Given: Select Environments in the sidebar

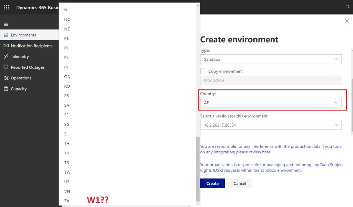Looking at the screenshot, I should [23, 35].
